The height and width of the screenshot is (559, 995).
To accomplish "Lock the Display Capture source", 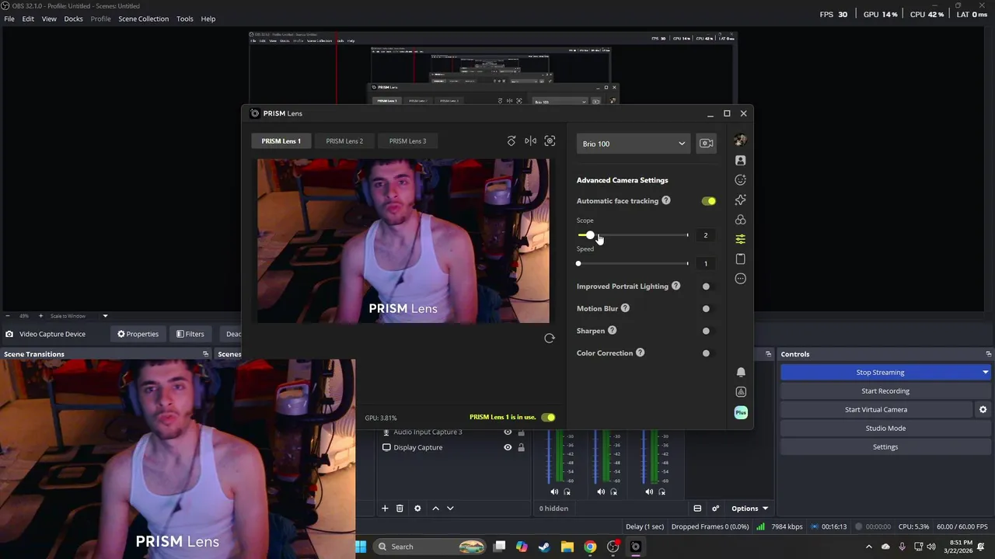I will (x=522, y=448).
